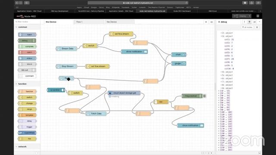Open the Node-RED hamburger main menu
This screenshot has height=155, width=276.
258,16
